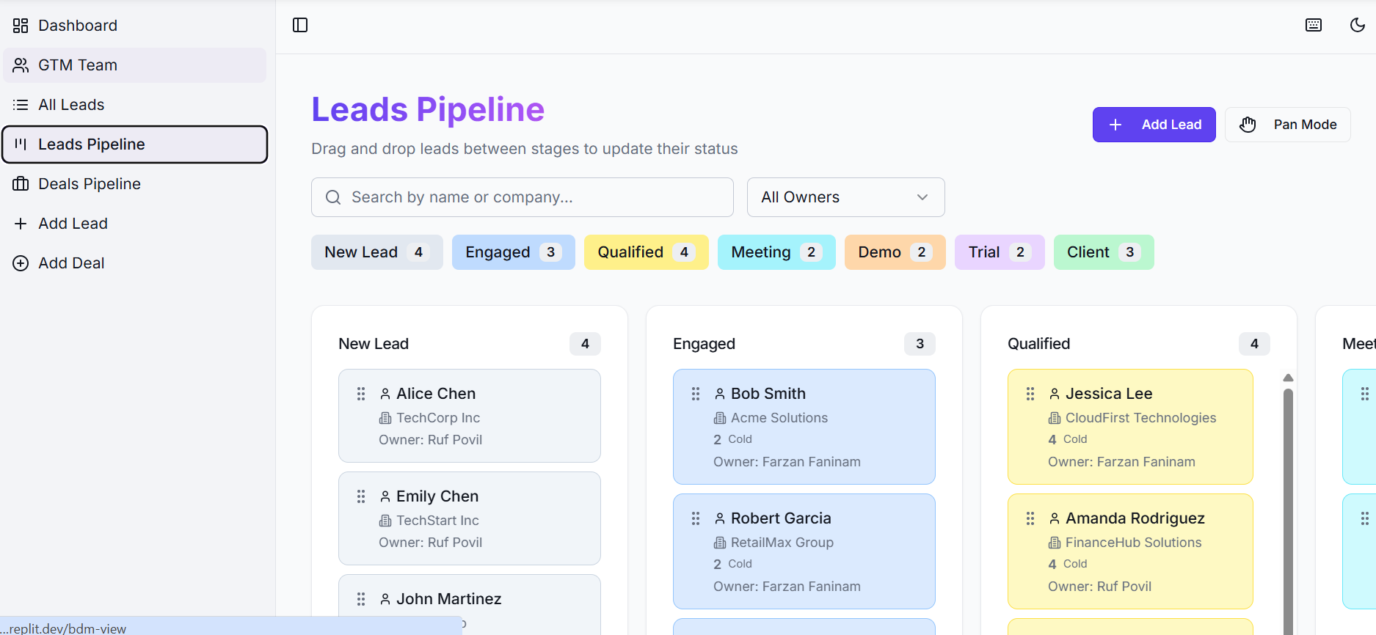Screen dimensions: 1376x635
Task: Click FinanceHub Solutions company text
Action: [x=1134, y=543]
